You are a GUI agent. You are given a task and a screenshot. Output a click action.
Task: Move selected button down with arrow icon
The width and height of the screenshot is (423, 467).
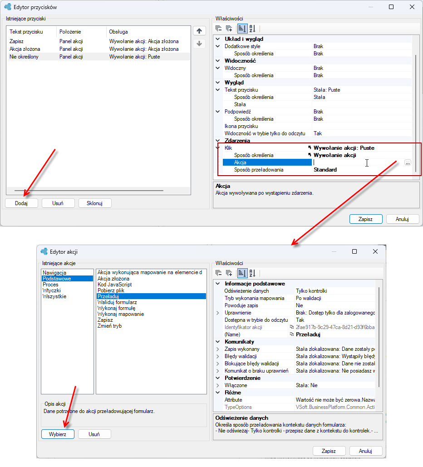[199, 44]
